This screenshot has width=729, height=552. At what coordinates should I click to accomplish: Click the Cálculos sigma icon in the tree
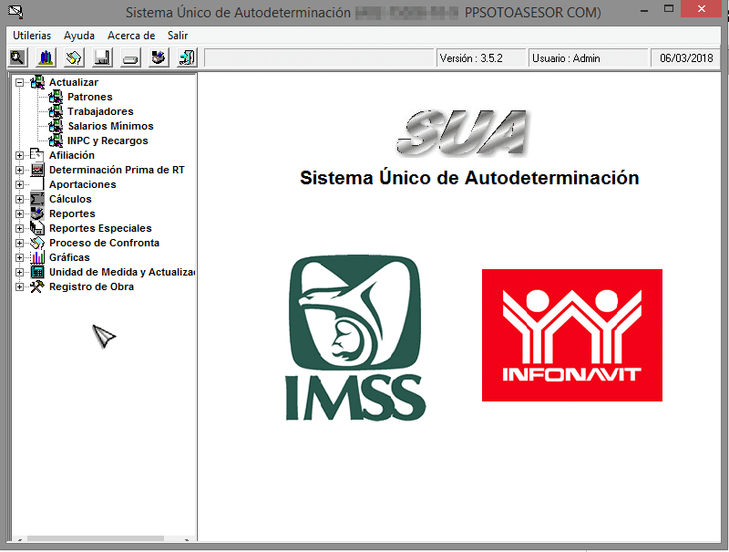coord(37,199)
